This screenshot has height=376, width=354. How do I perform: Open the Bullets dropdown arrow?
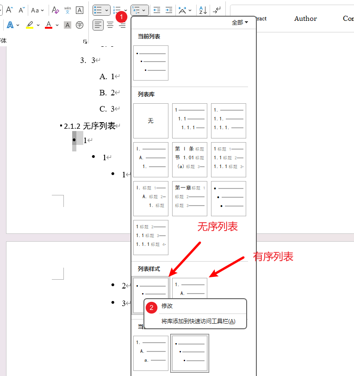pos(106,10)
